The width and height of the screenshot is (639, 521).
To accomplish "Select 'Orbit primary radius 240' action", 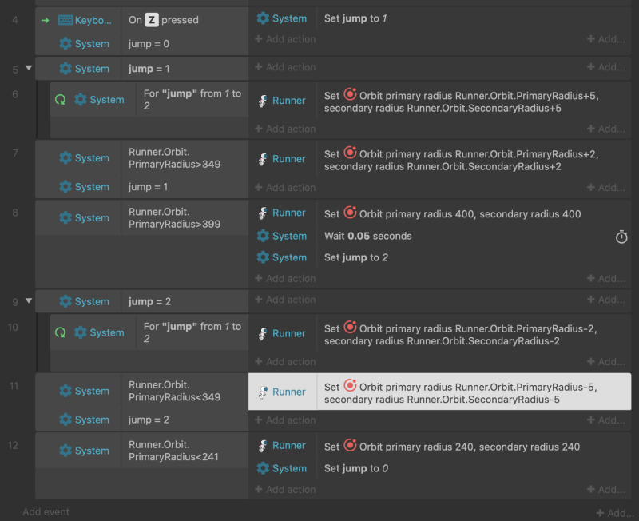I will tap(452, 447).
